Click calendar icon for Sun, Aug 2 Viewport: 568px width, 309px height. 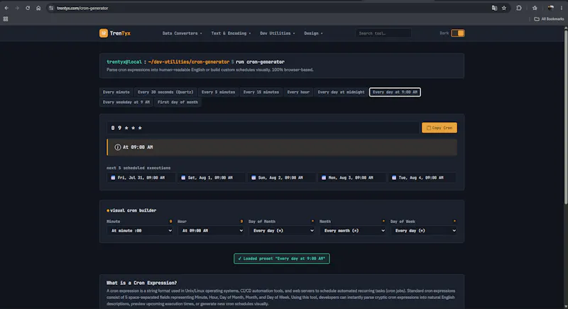tap(253, 178)
